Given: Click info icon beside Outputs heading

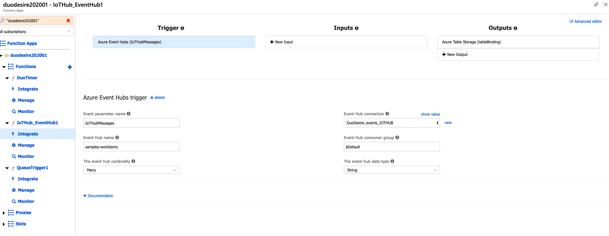Looking at the screenshot, I should [515, 28].
